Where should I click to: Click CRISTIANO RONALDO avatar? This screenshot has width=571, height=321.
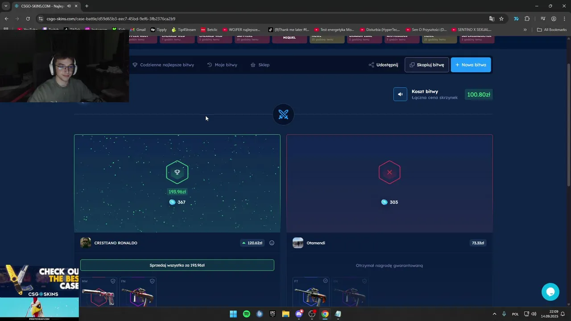click(x=85, y=243)
